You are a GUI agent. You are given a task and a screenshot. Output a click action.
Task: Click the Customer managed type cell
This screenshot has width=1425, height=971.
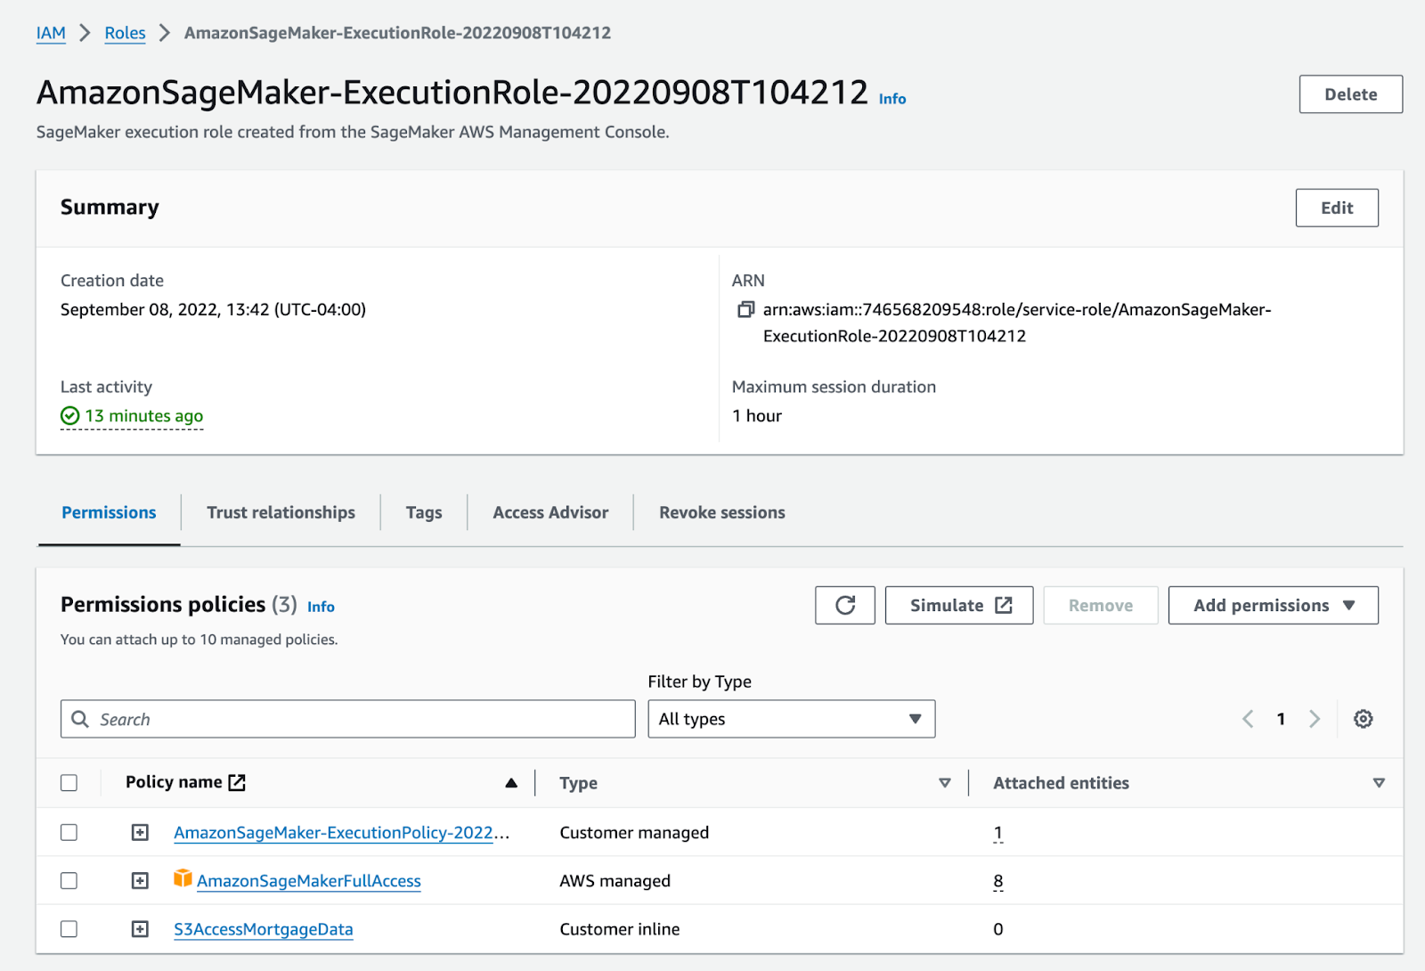(634, 832)
